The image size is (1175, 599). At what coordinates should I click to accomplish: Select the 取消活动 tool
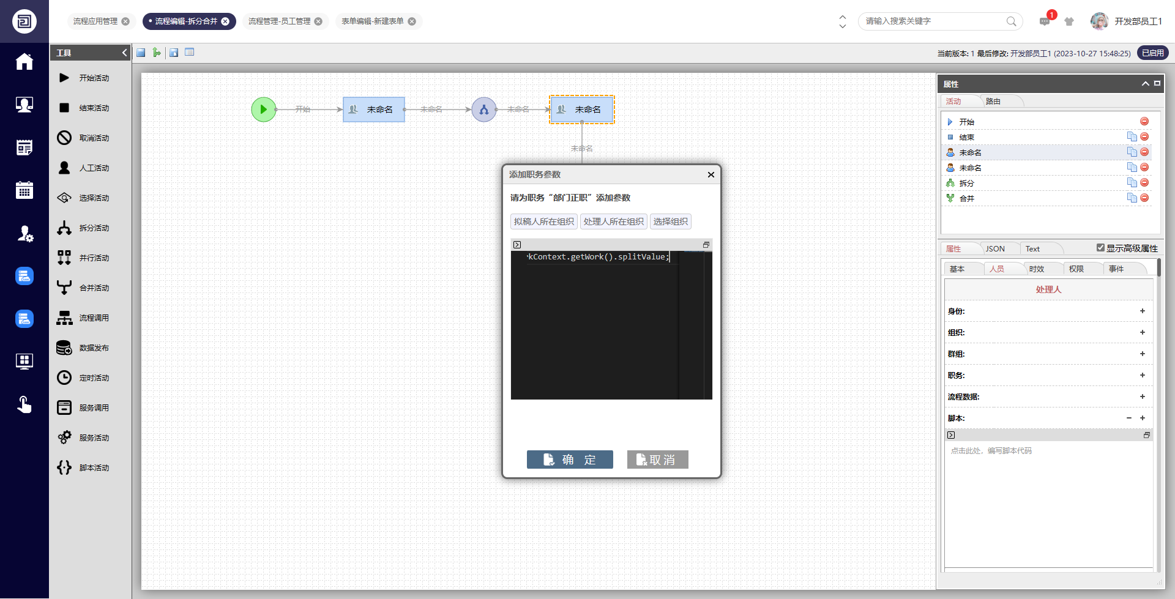click(84, 138)
